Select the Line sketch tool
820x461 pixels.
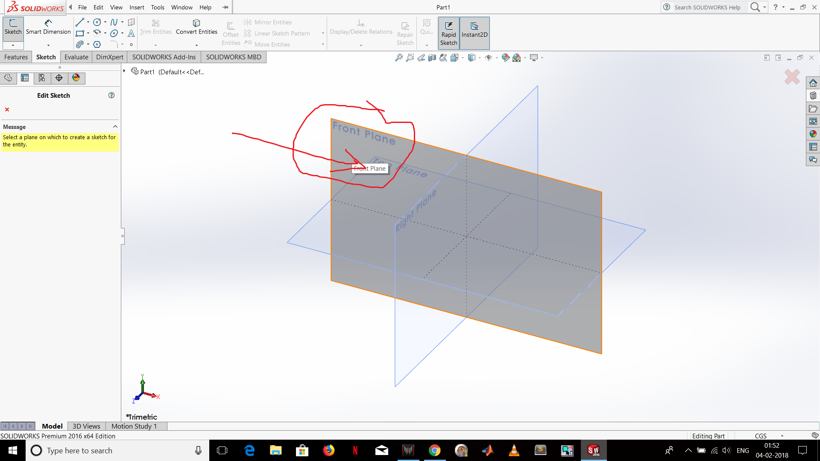tap(79, 22)
